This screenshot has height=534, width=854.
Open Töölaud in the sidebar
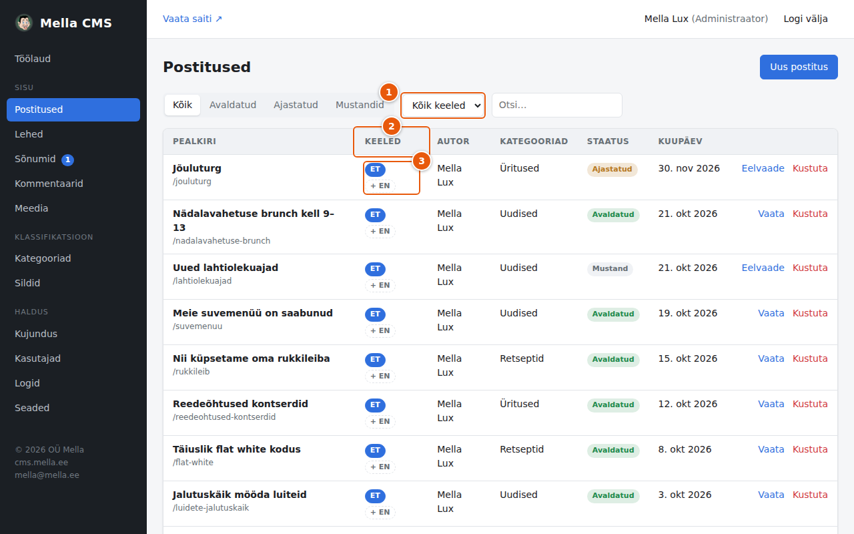tap(73, 59)
